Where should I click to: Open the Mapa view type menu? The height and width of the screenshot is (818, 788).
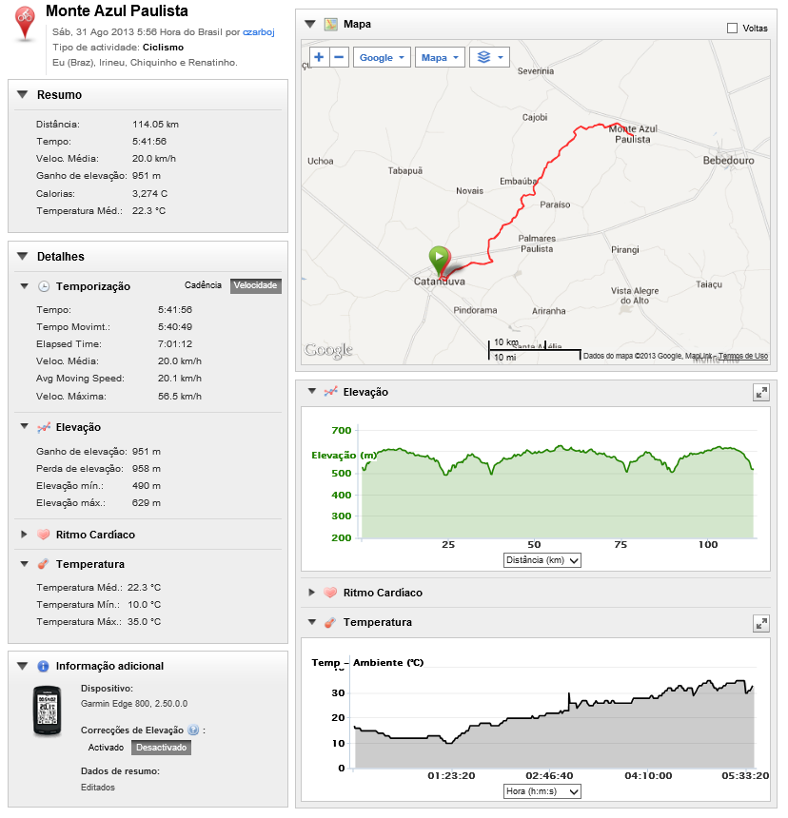click(438, 57)
